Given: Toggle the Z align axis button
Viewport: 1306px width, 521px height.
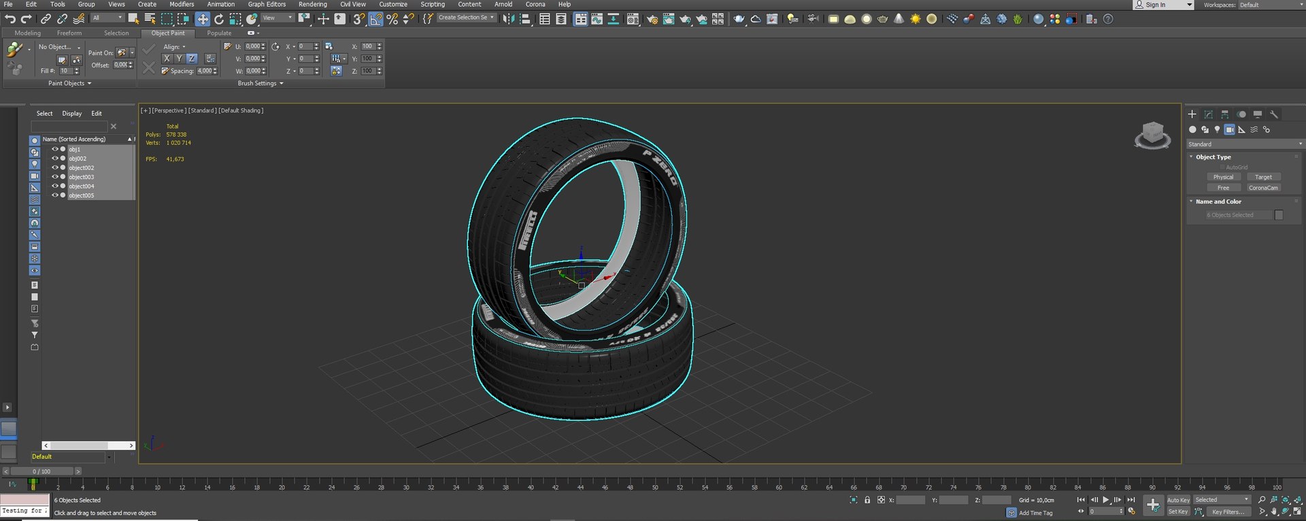Looking at the screenshot, I should coord(192,58).
